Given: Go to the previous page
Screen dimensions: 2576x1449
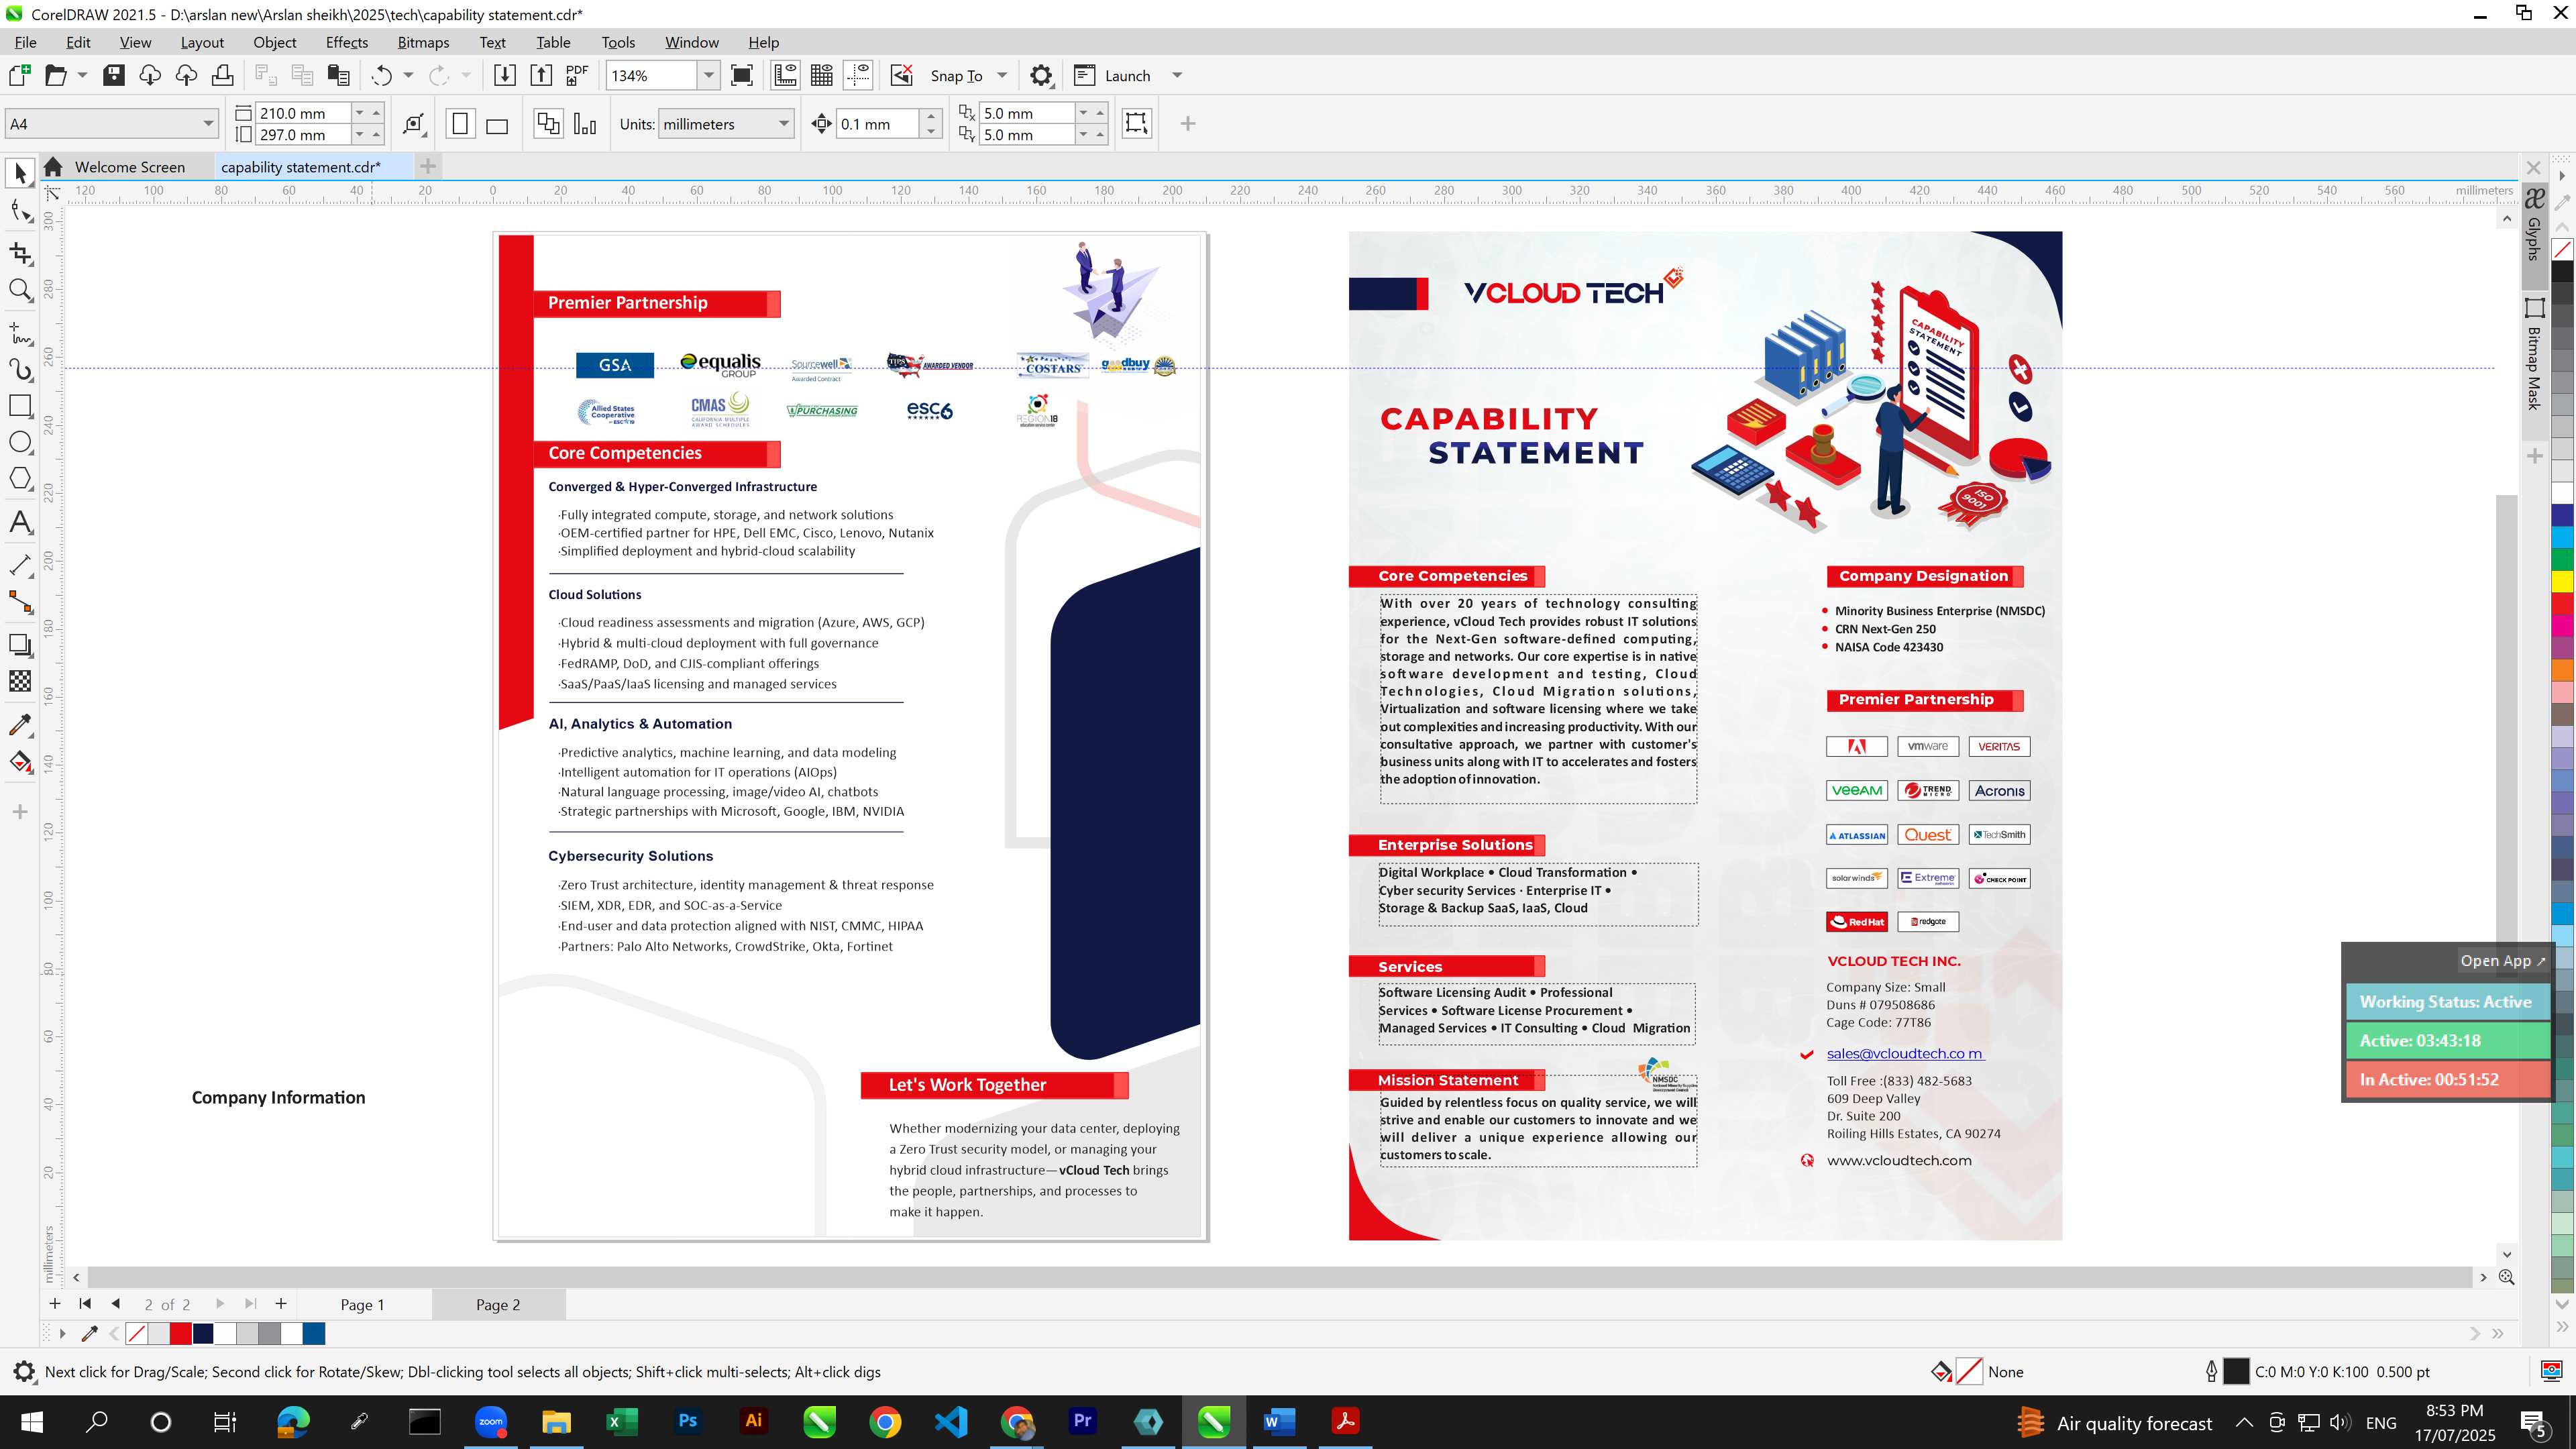Looking at the screenshot, I should point(116,1303).
